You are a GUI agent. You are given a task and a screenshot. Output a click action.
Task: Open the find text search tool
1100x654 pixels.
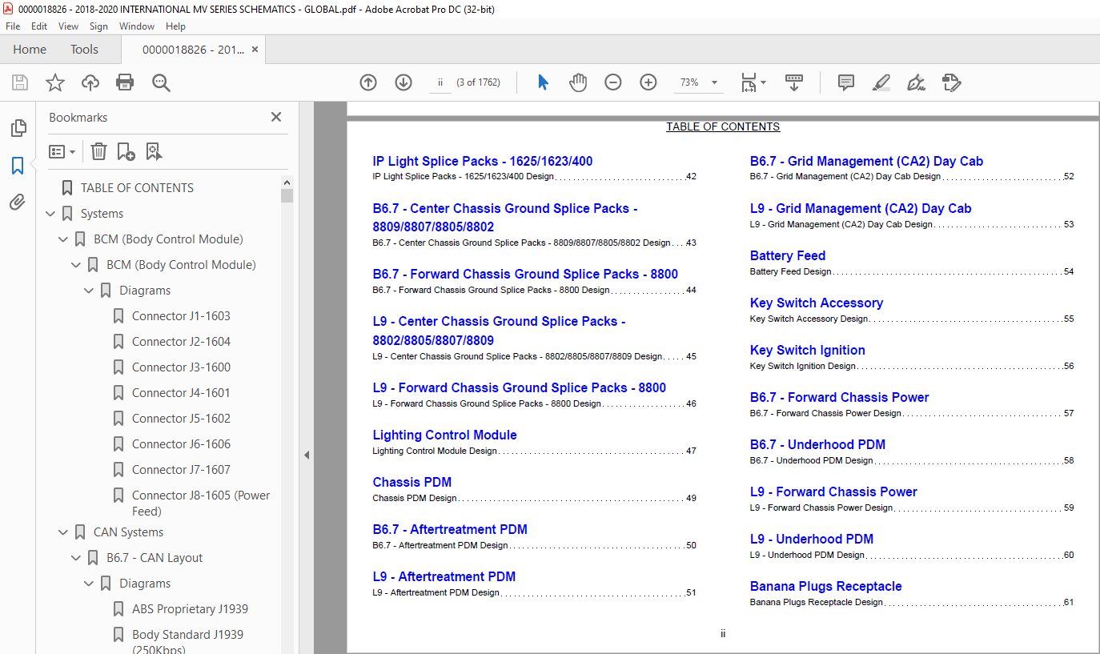161,82
